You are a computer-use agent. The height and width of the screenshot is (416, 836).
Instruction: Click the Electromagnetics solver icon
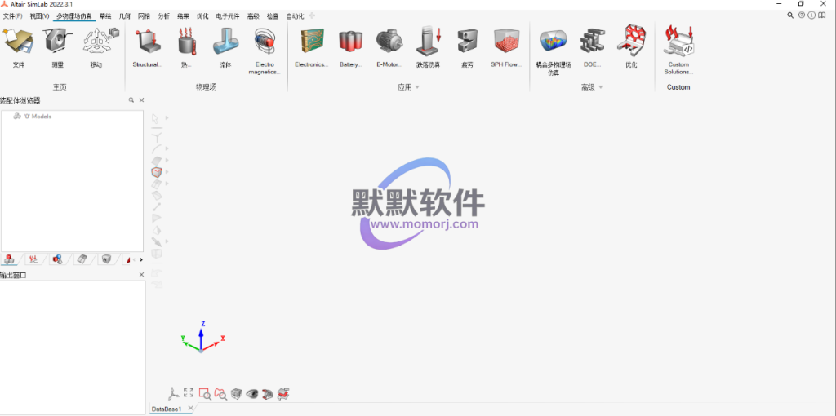coord(265,46)
